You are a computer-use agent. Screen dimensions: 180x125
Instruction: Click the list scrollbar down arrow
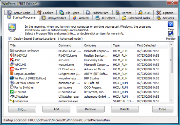click(171, 100)
